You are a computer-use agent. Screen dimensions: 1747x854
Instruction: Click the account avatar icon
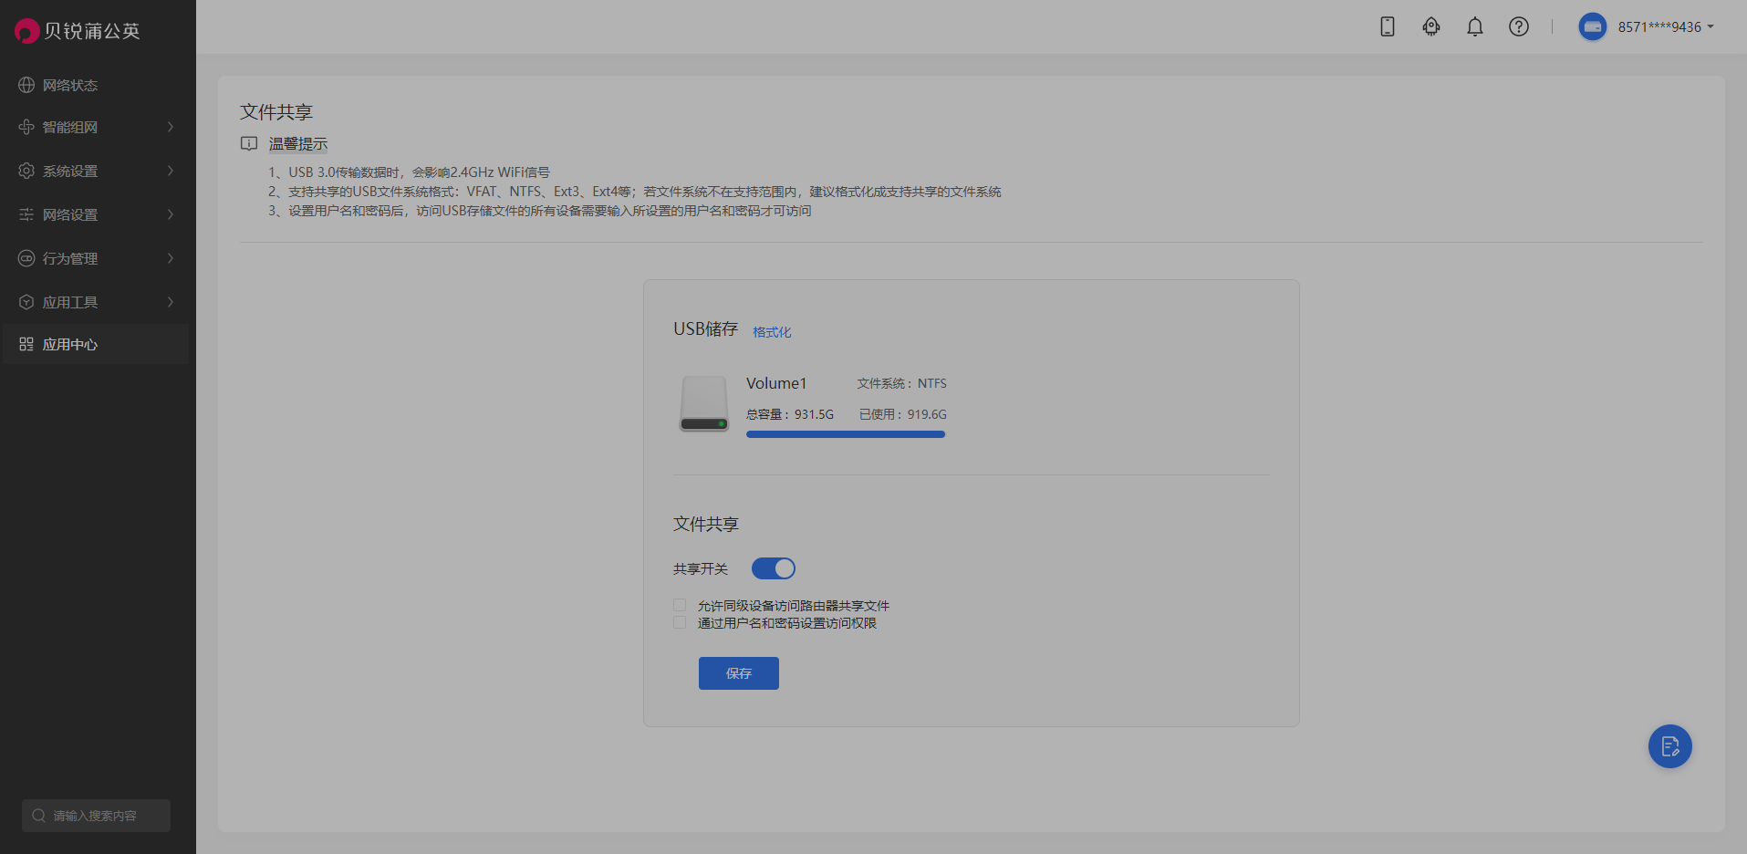(1592, 26)
